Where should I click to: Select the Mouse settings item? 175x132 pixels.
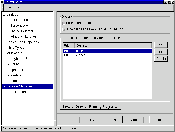point(15,81)
